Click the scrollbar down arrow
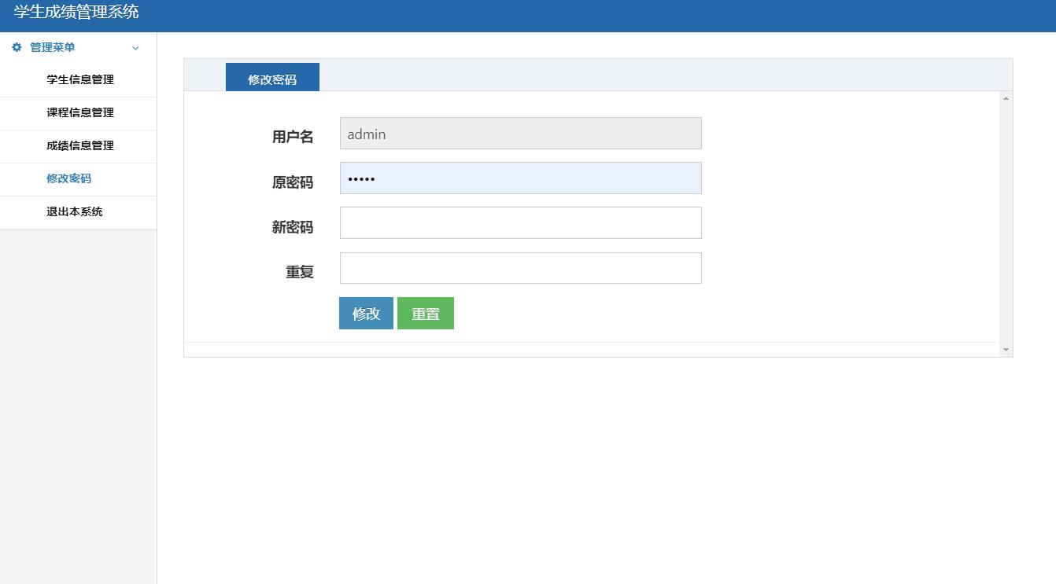Image resolution: width=1056 pixels, height=584 pixels. pos(1006,349)
